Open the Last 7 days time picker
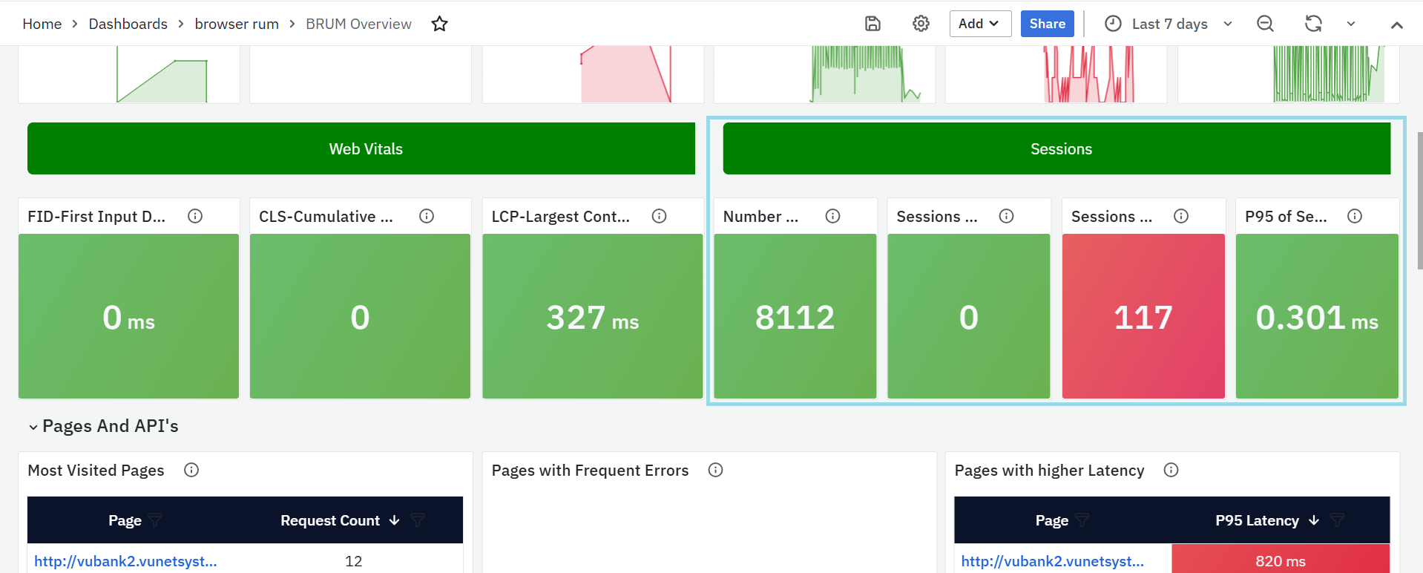 (x=1169, y=24)
